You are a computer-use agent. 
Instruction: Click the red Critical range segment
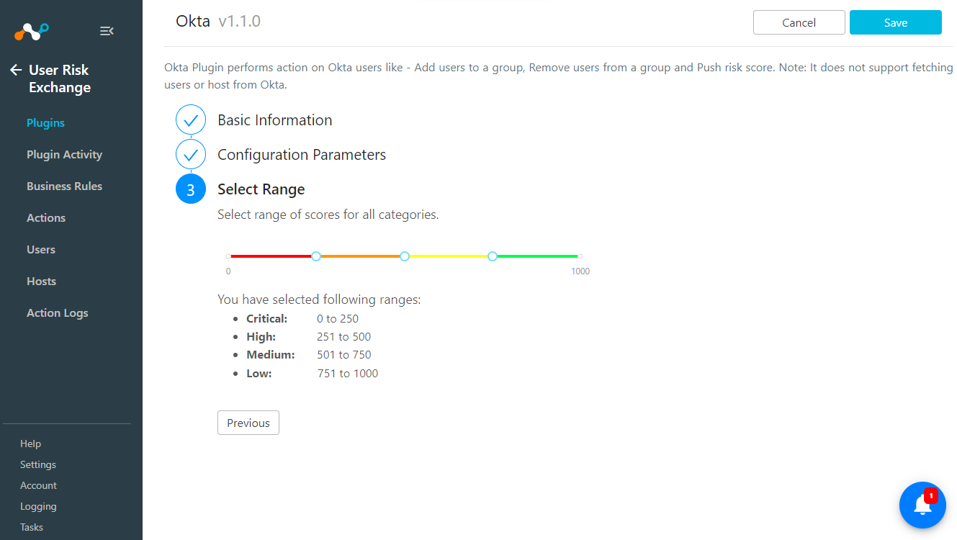pos(271,256)
